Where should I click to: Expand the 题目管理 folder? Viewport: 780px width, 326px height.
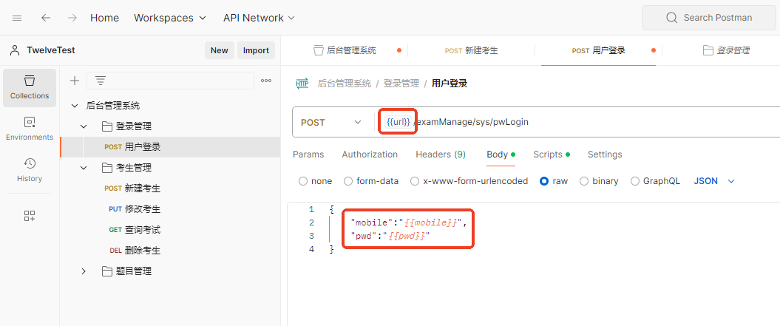pos(84,271)
